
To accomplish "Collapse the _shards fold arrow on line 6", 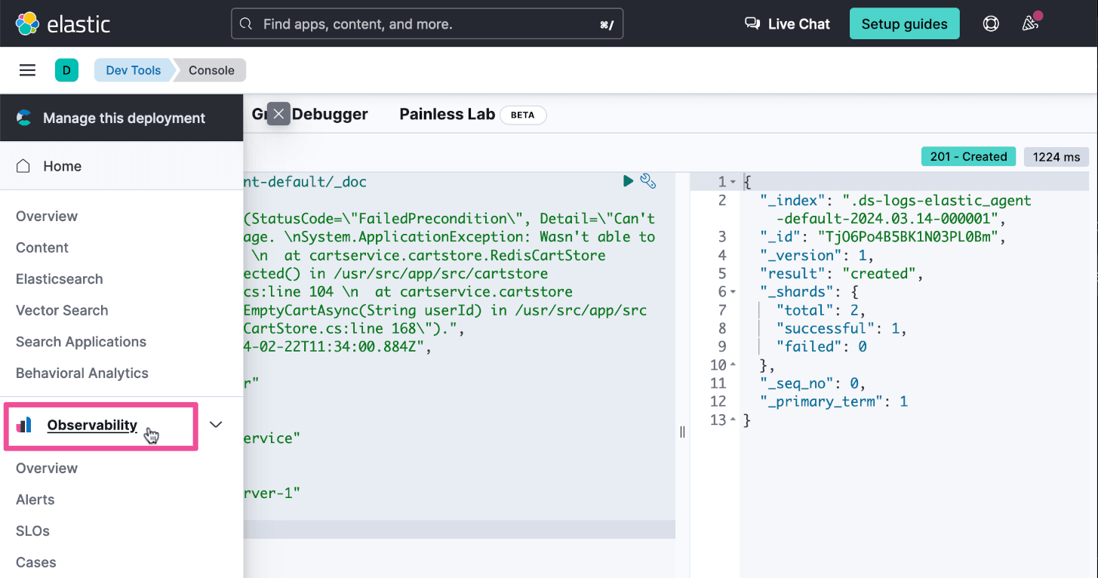I will (732, 292).
